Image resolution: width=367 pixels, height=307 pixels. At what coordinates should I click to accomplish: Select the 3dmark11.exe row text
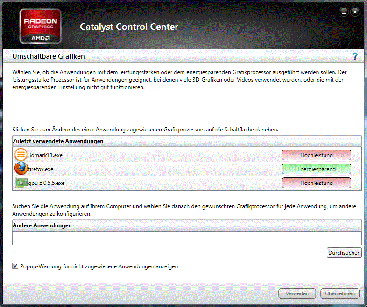click(x=45, y=155)
